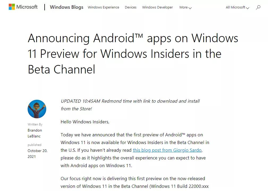Follow the Giorgio Sardo blog post link
Screen dimensions: 268x191
(167, 150)
